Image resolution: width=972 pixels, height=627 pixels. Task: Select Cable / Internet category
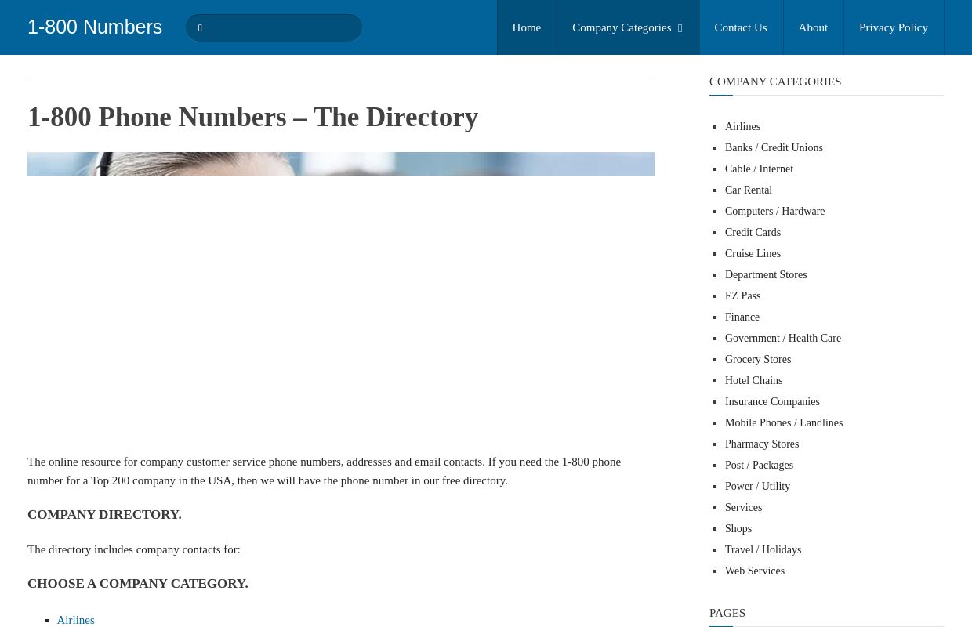click(x=759, y=169)
